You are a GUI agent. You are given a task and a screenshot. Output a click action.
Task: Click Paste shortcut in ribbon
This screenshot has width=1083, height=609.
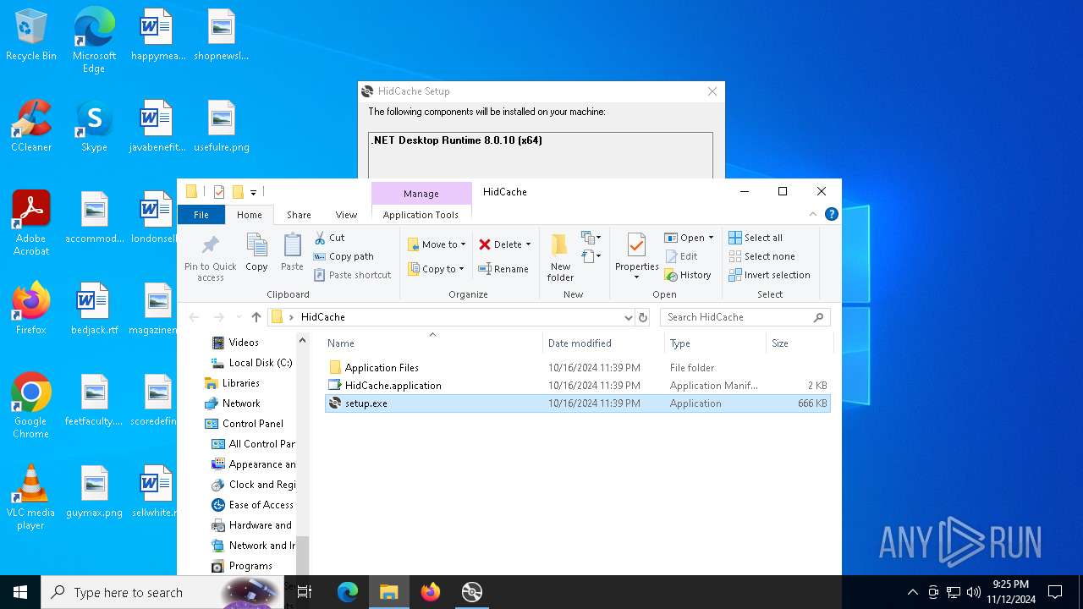point(352,275)
